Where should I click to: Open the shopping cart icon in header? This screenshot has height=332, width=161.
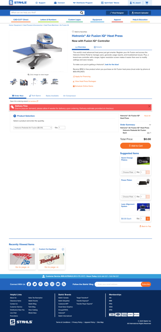tap(147, 3)
